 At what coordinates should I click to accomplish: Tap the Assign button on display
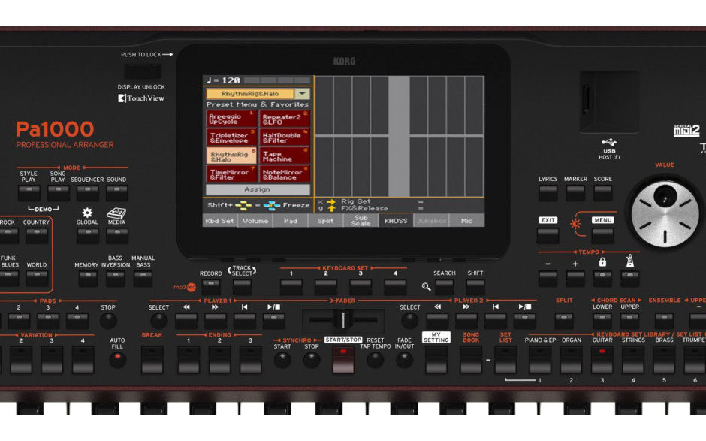[x=258, y=189]
